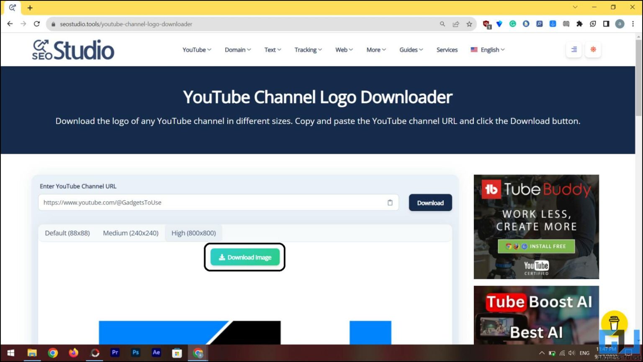Click the Download Image button
Viewport: 643px width, 362px height.
click(x=245, y=257)
